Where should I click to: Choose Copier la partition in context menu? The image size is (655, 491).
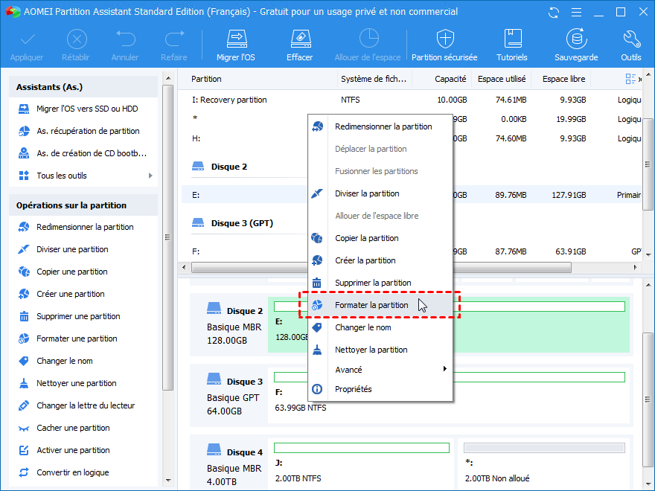pos(380,238)
